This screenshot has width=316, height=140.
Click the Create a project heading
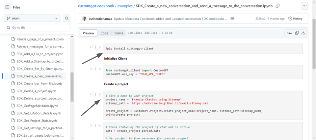[x=116, y=84]
